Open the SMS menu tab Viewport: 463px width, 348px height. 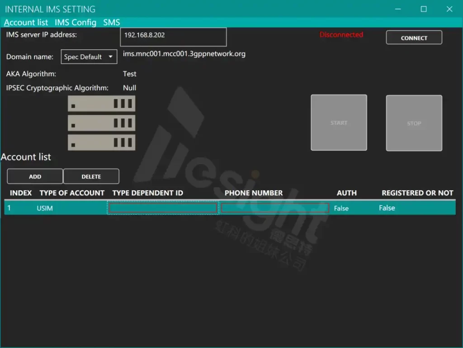tap(111, 23)
